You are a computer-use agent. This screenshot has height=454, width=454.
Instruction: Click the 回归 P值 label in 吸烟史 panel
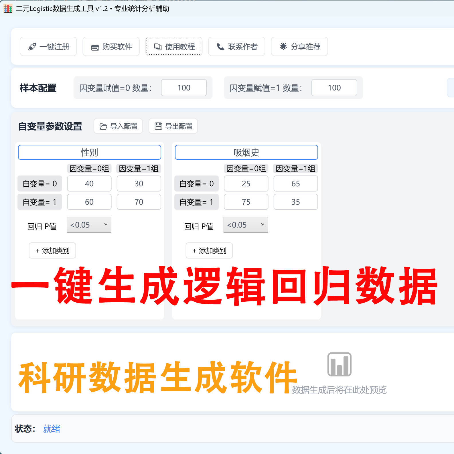(x=199, y=226)
